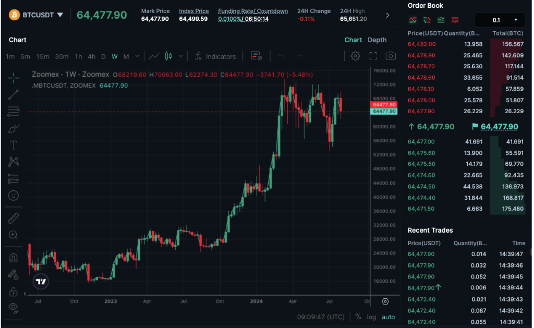Screen dimensions: 534x328
Task: Toggle percent scale on the chart
Action: point(358,317)
